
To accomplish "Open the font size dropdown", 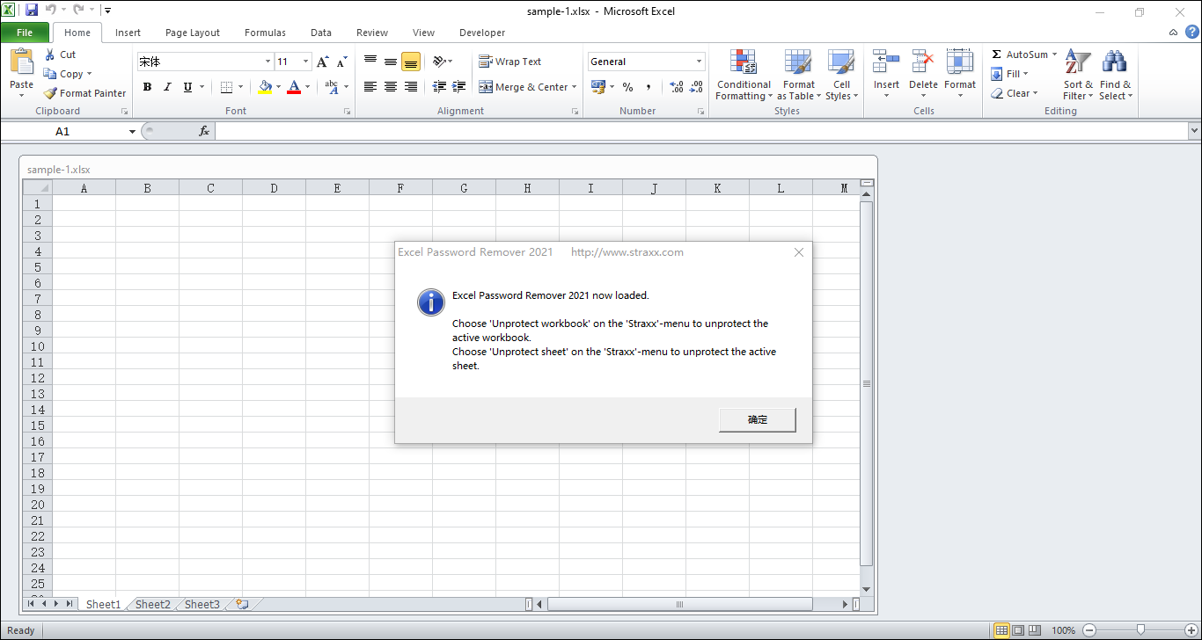I will [x=306, y=62].
